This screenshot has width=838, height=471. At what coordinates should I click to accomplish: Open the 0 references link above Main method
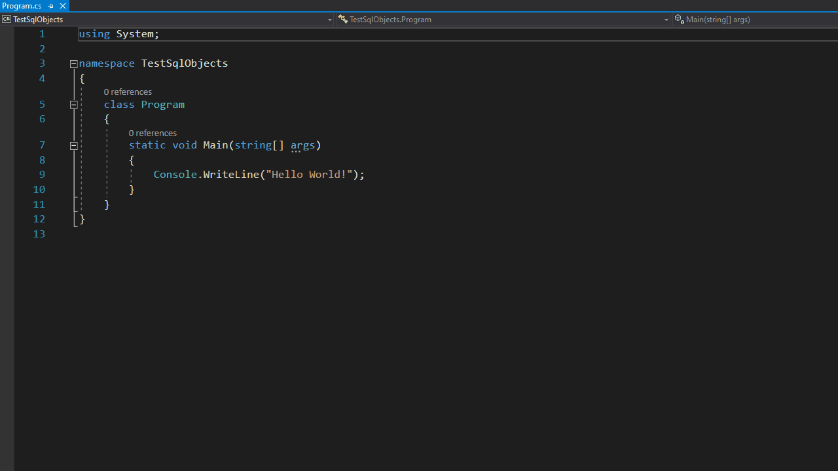point(153,133)
